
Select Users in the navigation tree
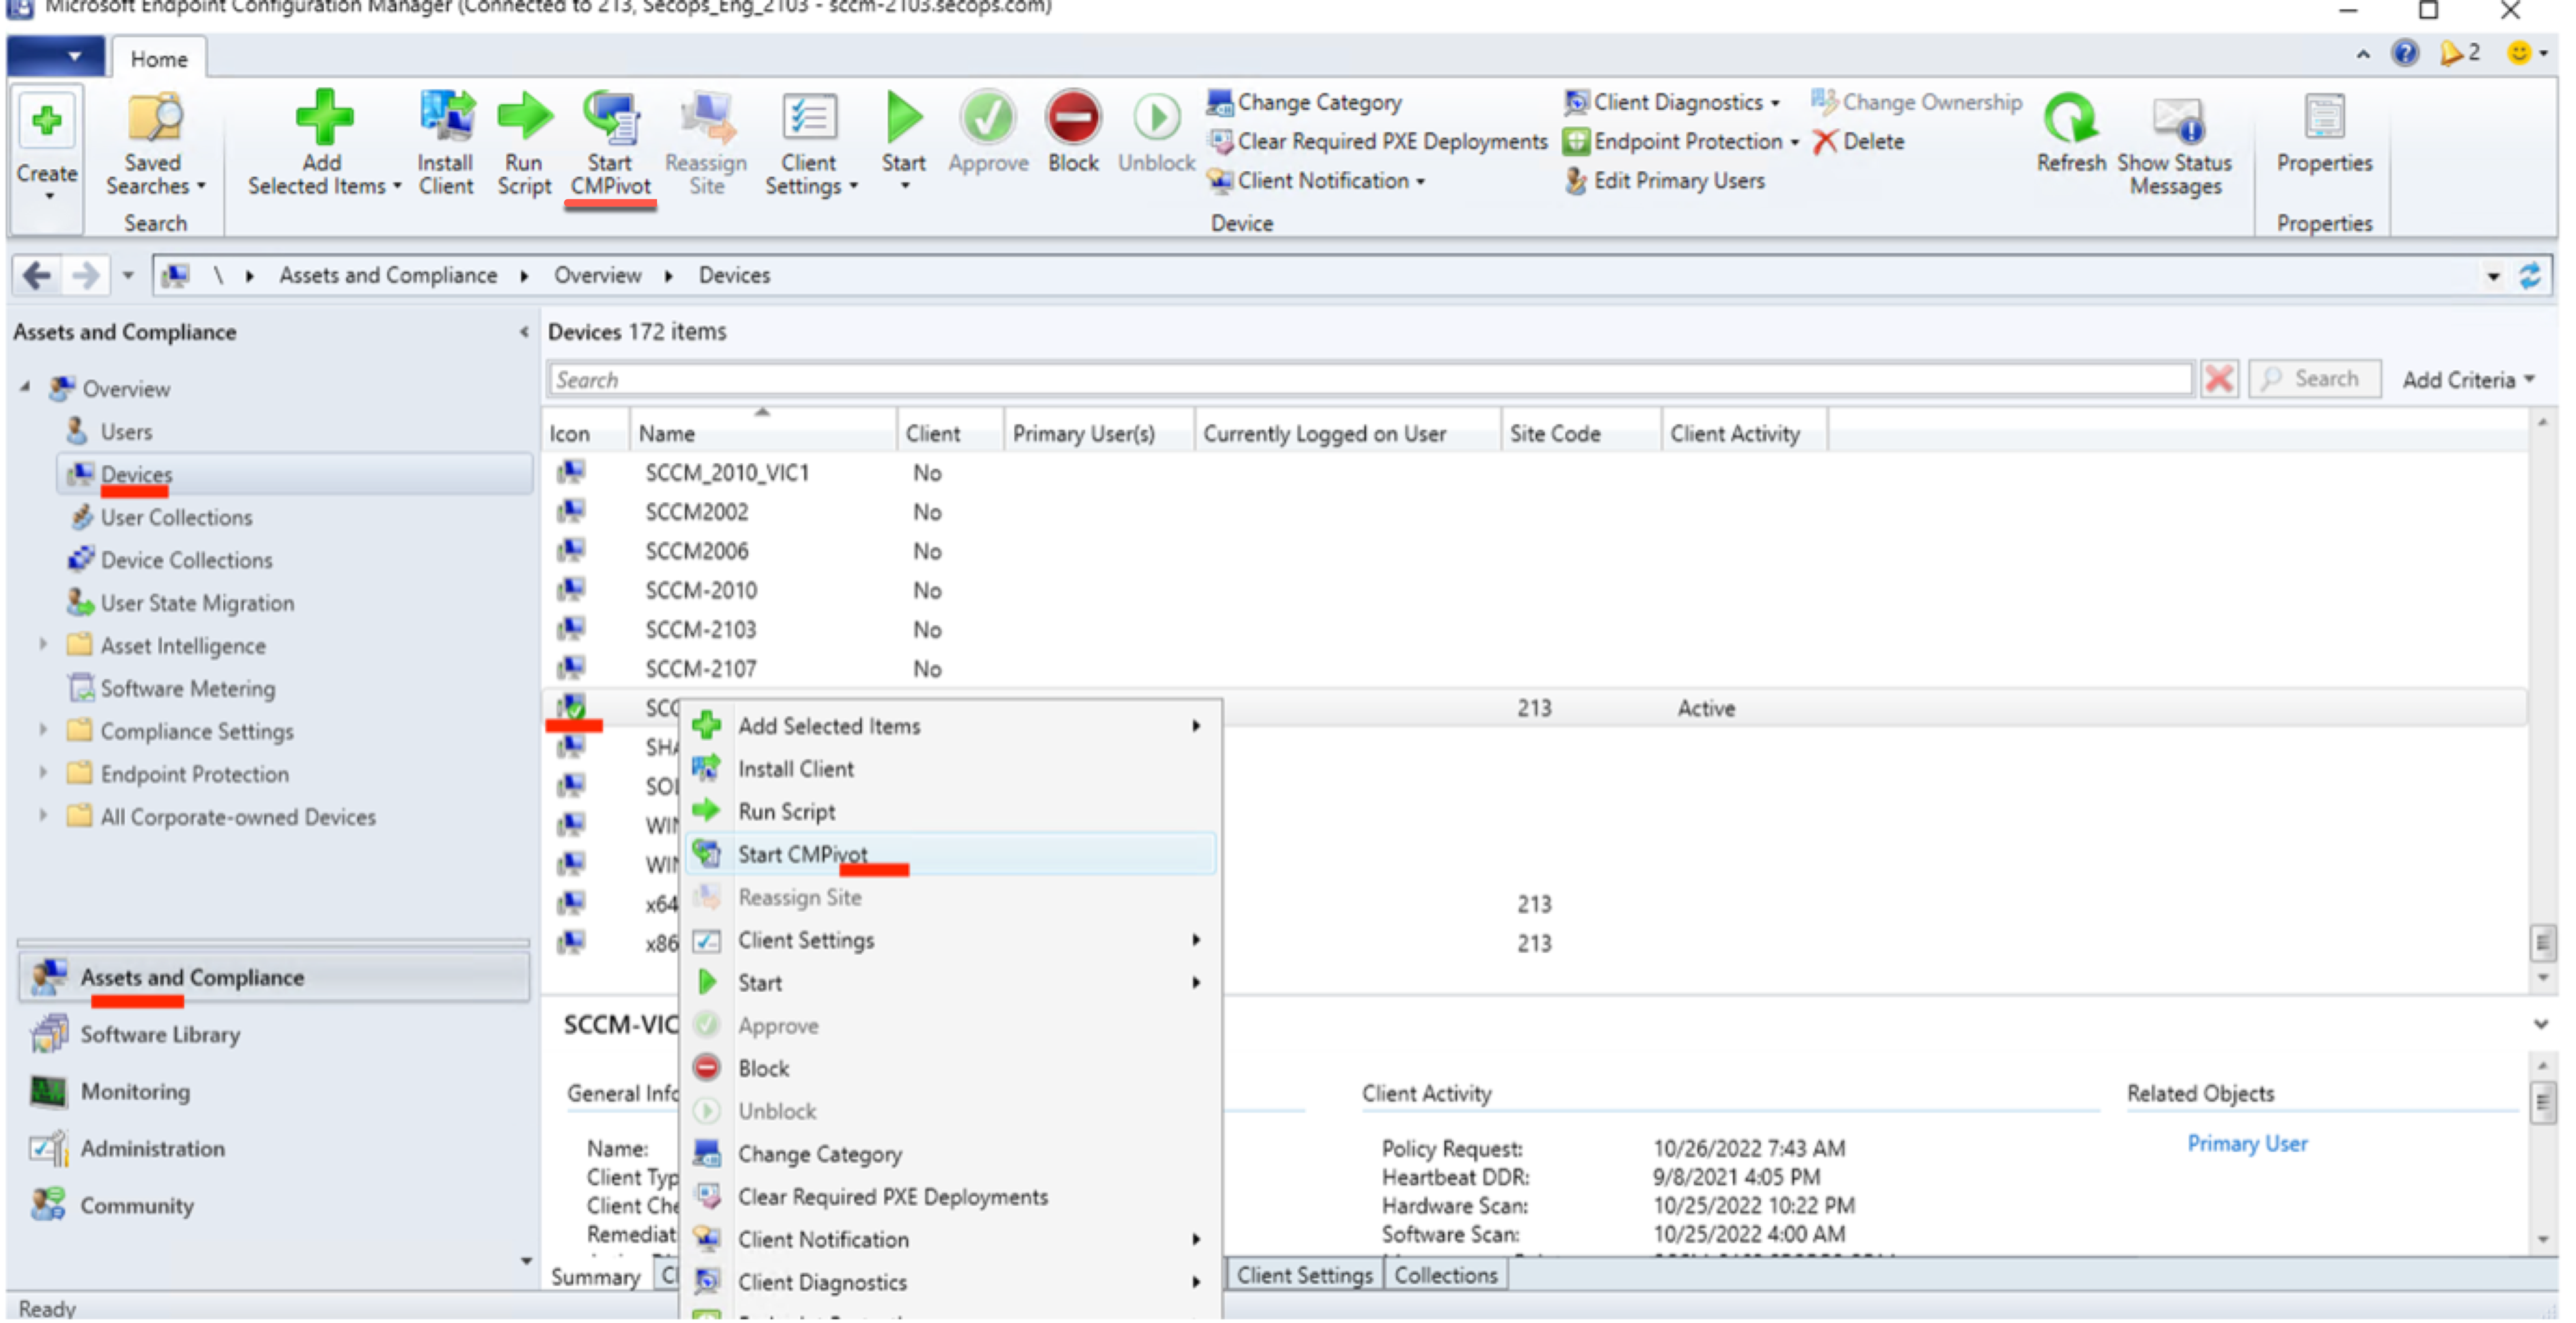(126, 431)
